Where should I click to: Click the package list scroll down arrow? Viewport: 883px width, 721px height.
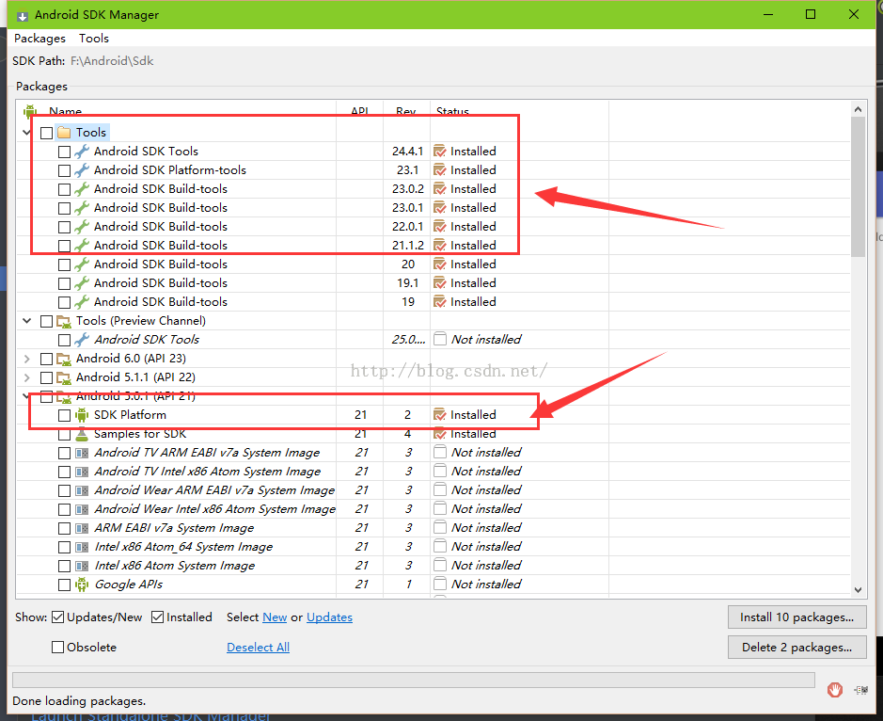coord(858,589)
